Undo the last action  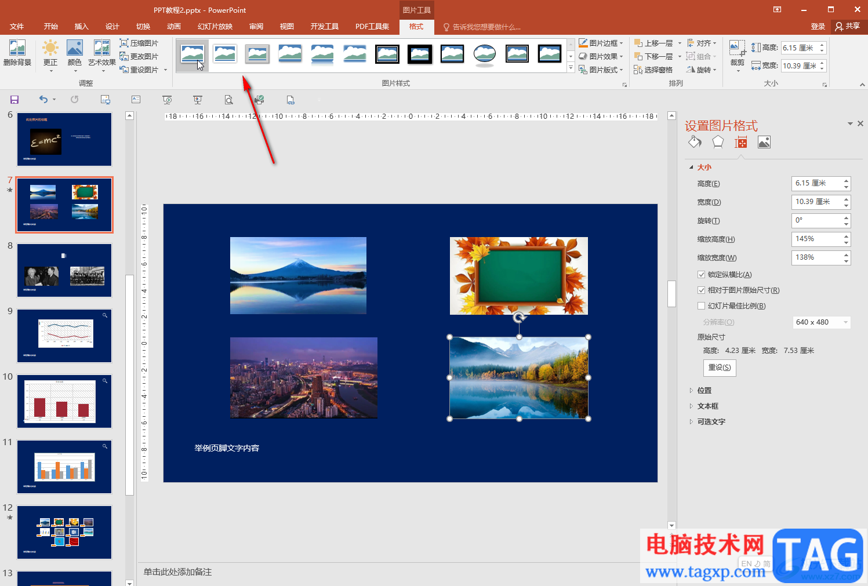point(43,100)
